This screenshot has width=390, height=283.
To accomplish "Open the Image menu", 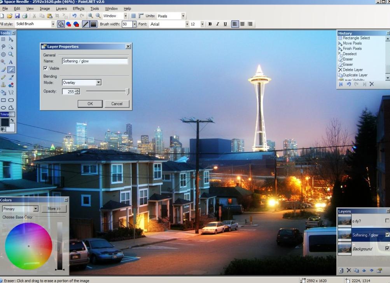I will tap(45, 9).
